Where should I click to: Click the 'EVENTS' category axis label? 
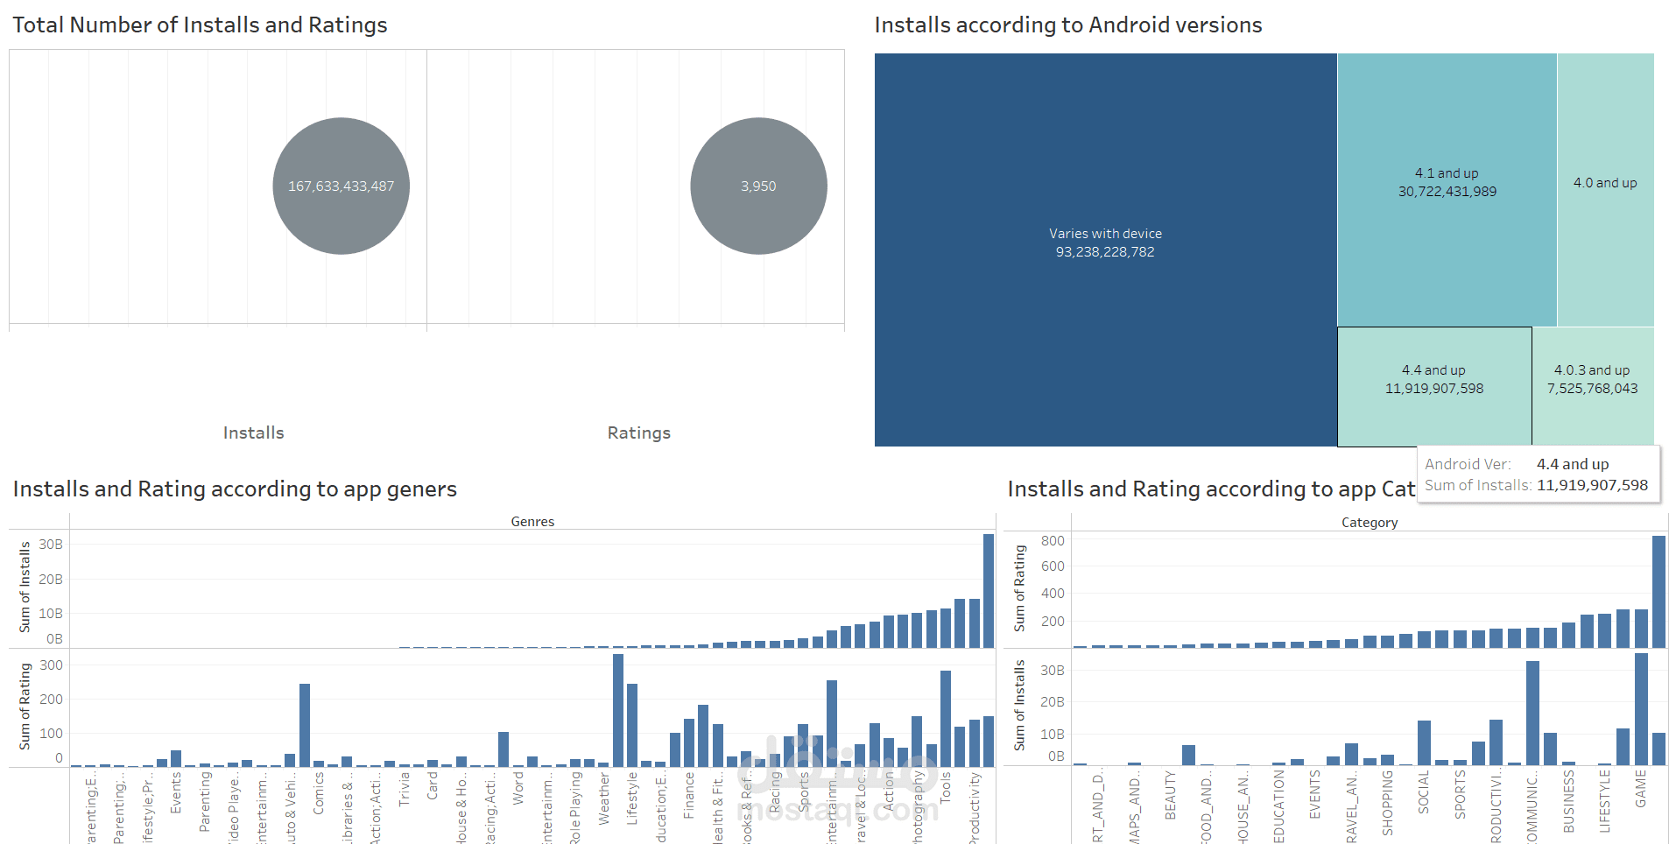pos(1315,795)
